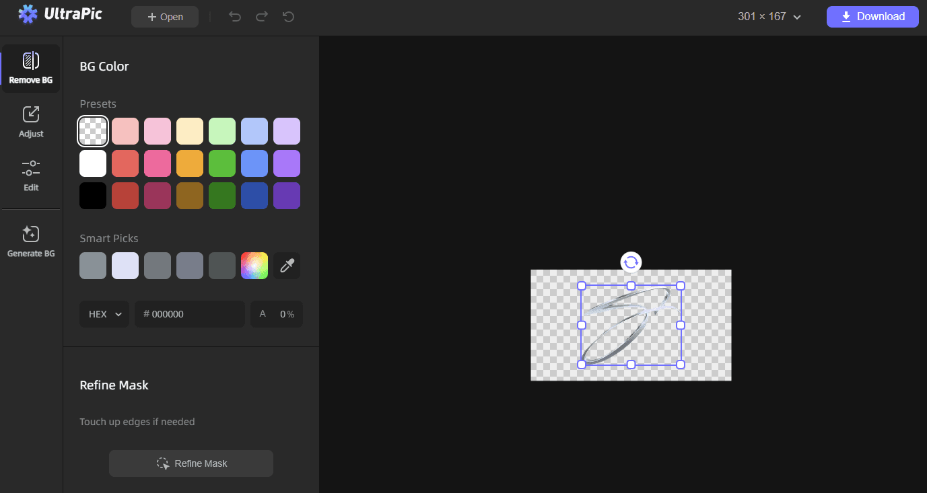This screenshot has height=493, width=927.
Task: Click the Redo arrow icon
Action: pyautogui.click(x=261, y=16)
